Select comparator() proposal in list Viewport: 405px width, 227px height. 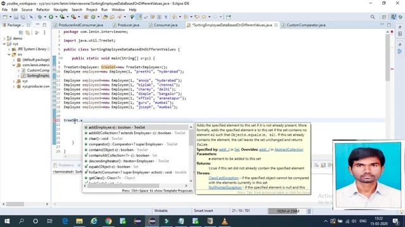click(x=136, y=144)
